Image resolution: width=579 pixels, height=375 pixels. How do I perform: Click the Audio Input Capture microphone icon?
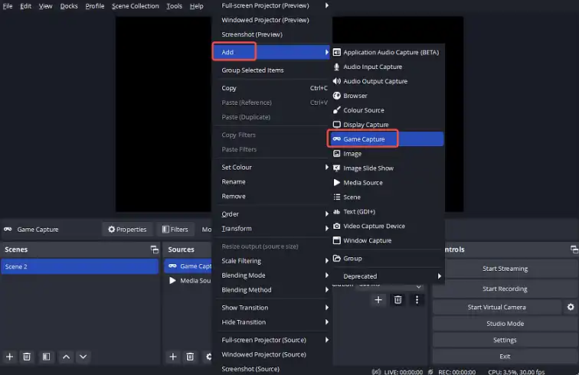click(336, 67)
